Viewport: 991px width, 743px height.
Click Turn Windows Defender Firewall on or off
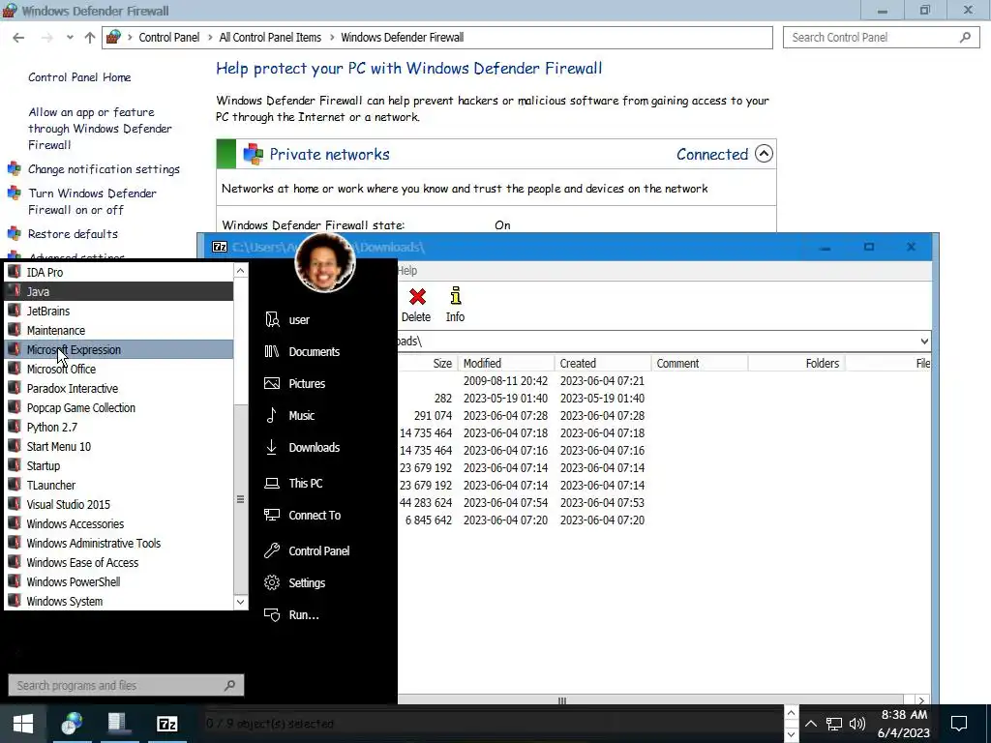tap(92, 201)
